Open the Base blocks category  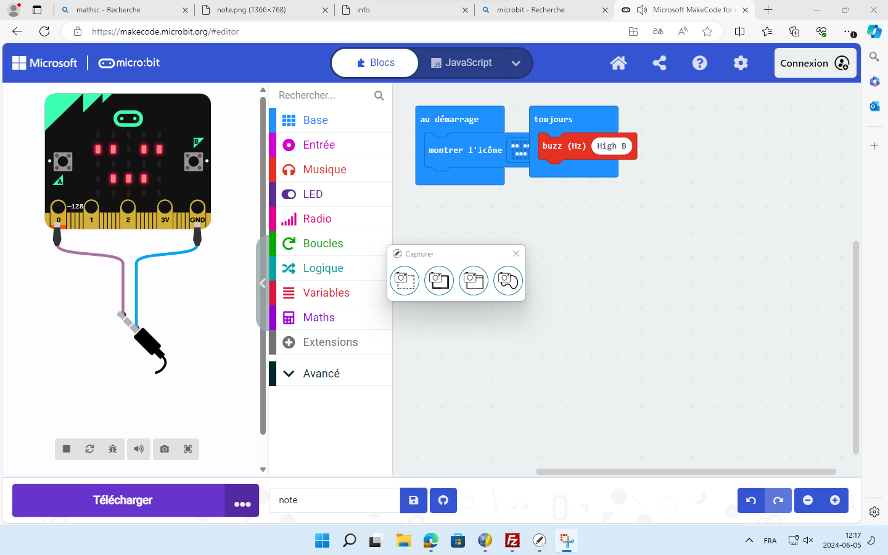[331, 120]
